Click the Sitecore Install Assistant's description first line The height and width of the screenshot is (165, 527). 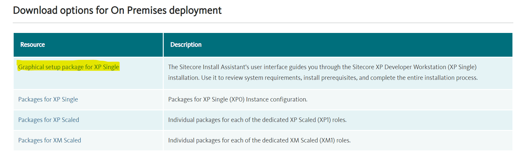coord(322,67)
